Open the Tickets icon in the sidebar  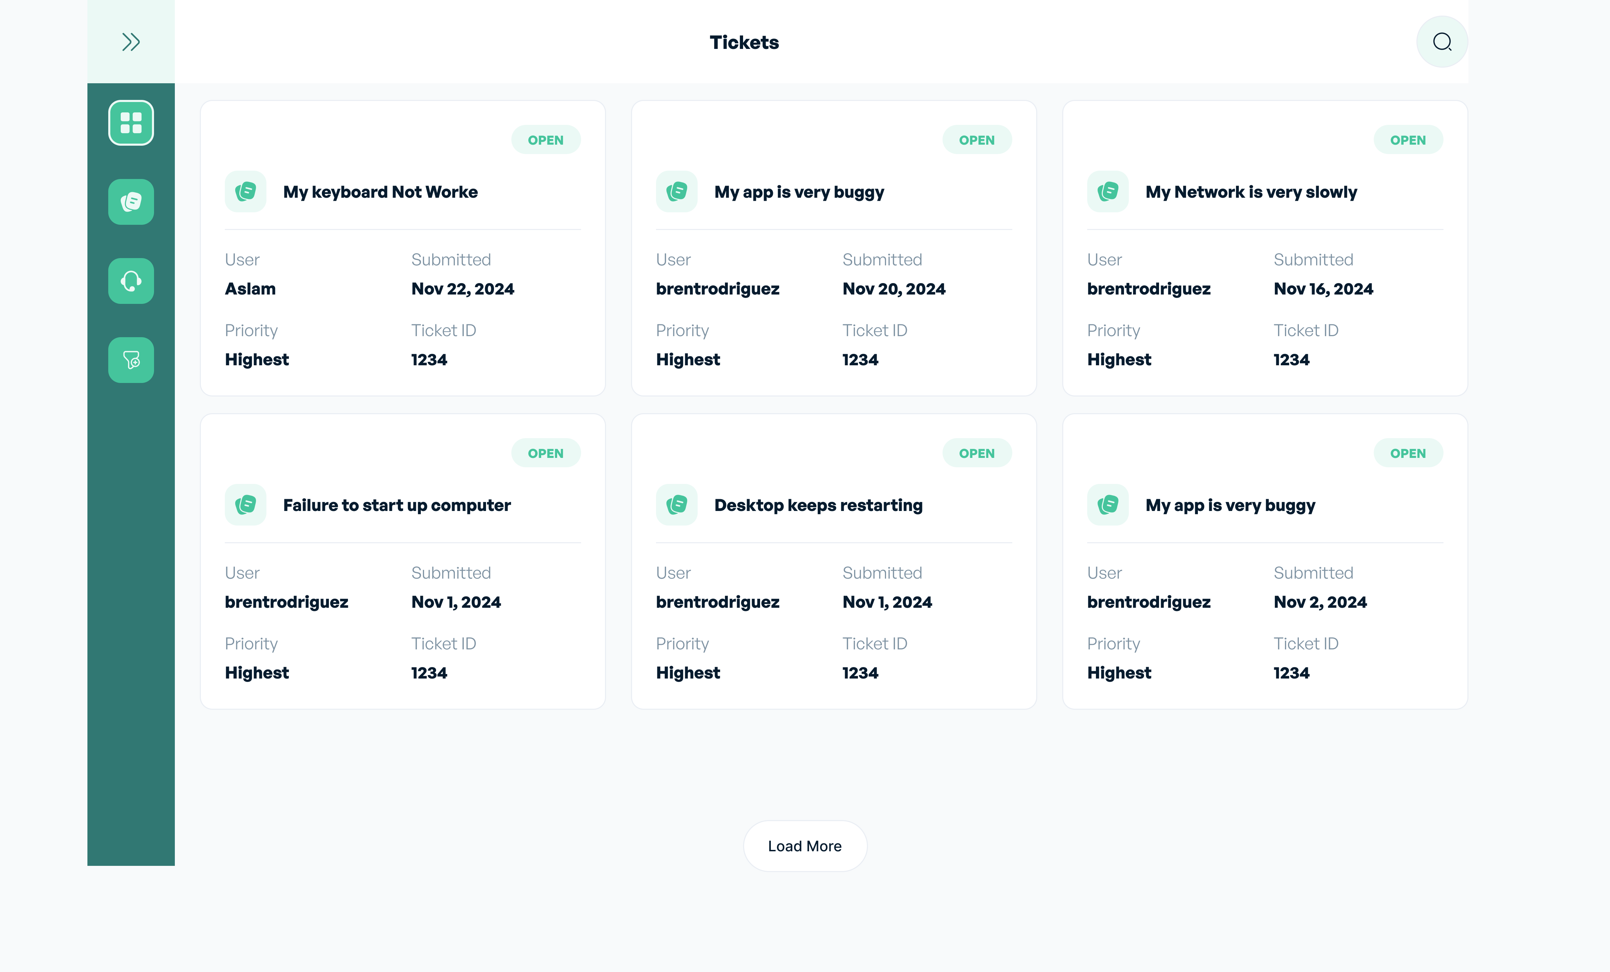point(131,202)
